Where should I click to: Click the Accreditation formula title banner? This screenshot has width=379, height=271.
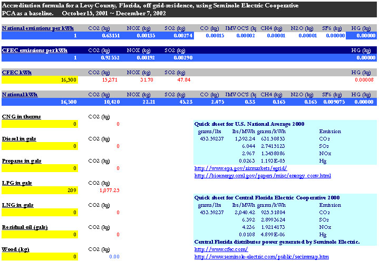[189, 9]
